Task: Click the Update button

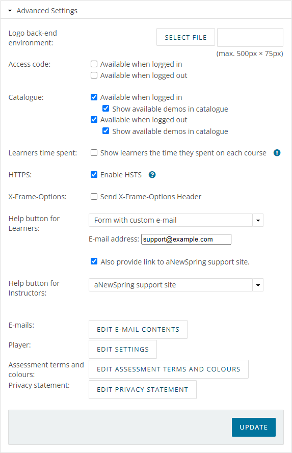Action: coord(254,427)
